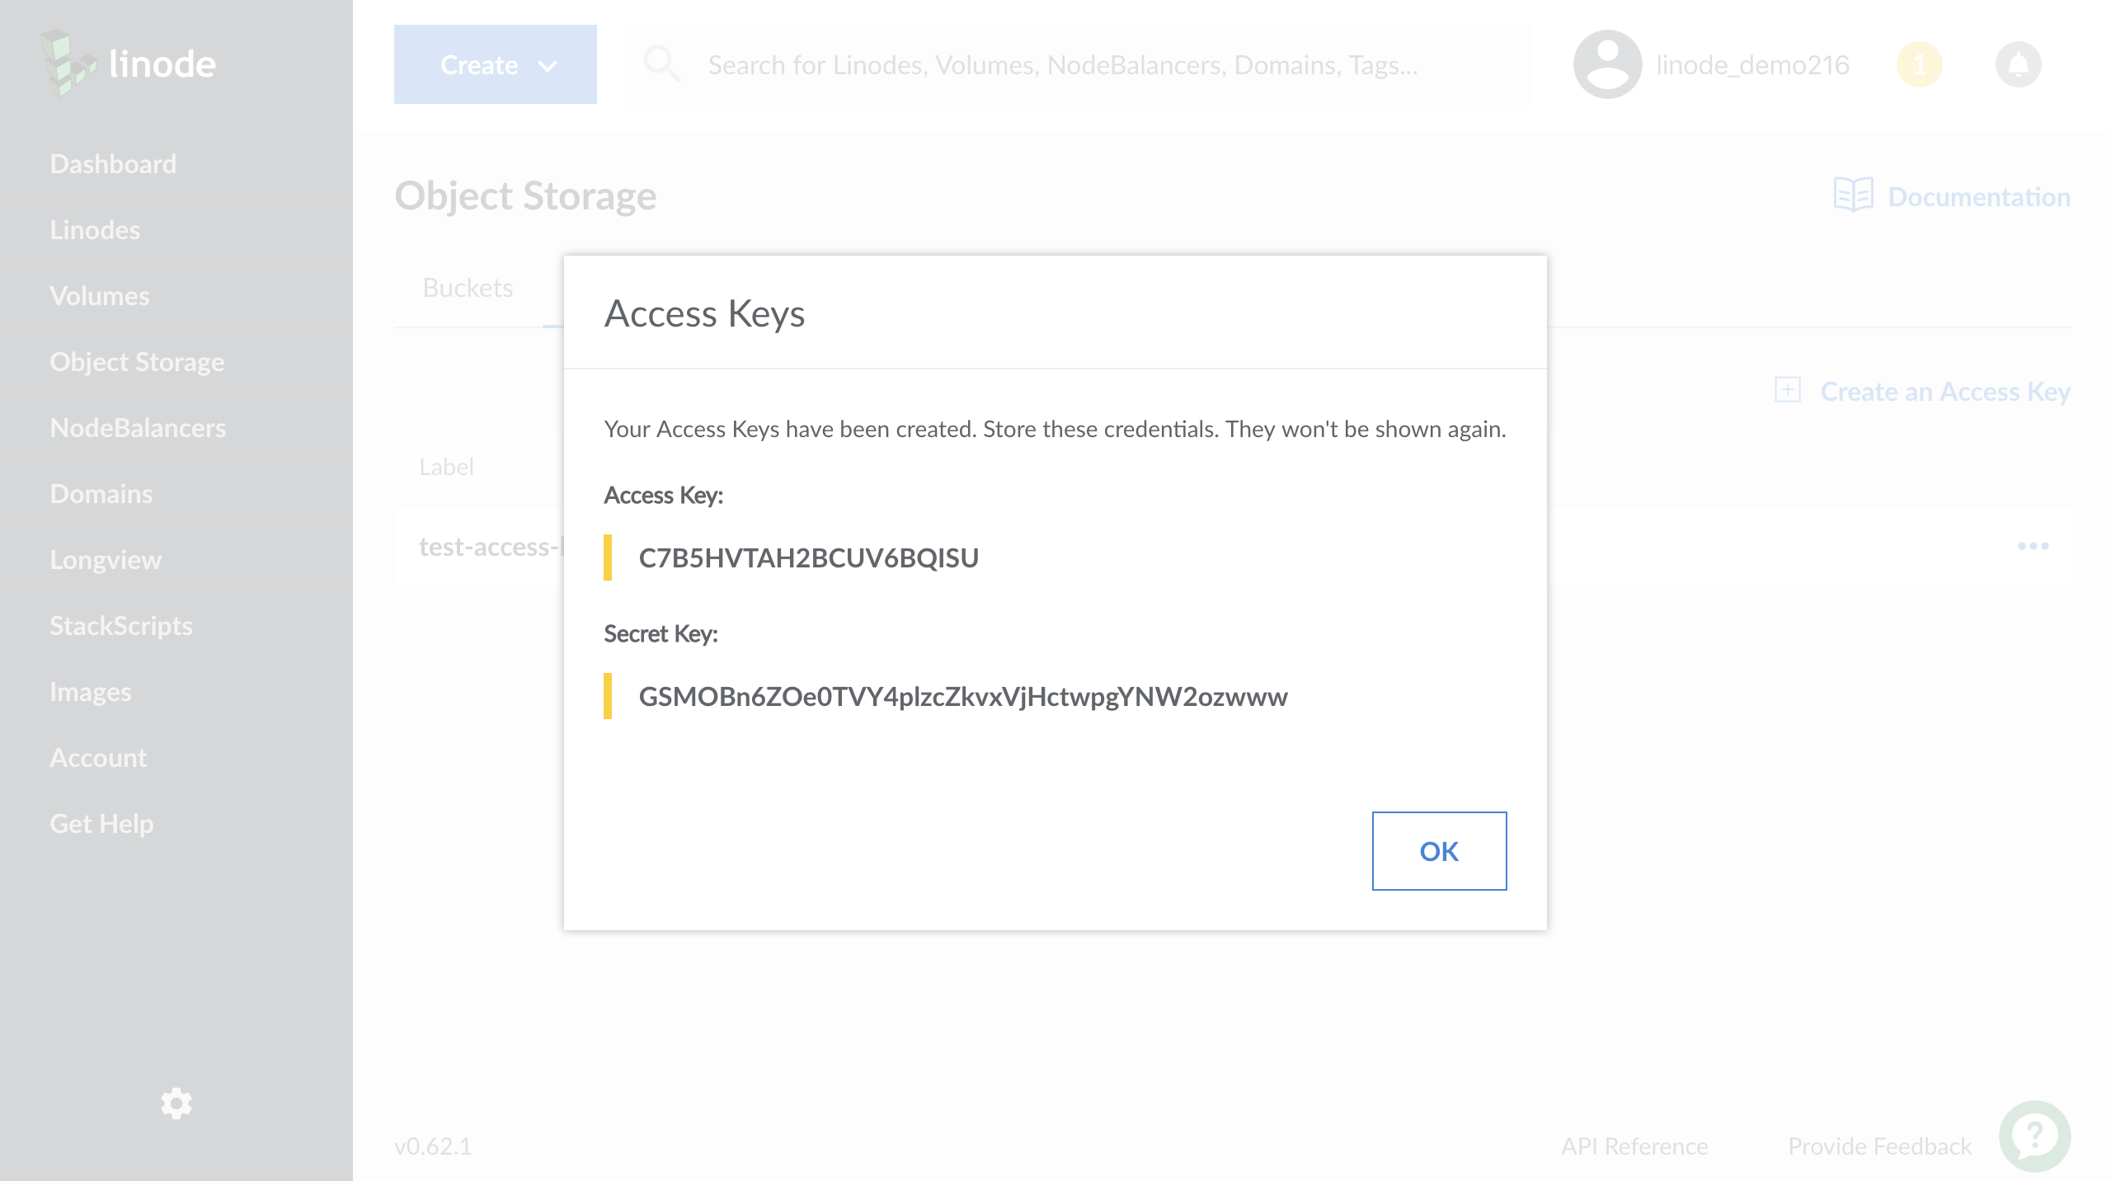
Task: Click the search magnifier icon
Action: pyautogui.click(x=661, y=64)
